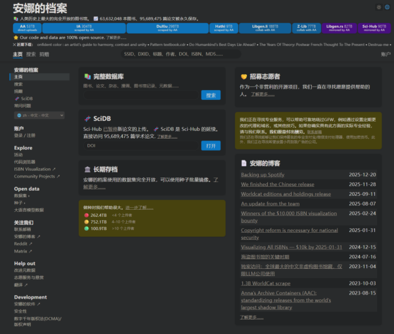Open the Matrix sidebar link
This screenshot has height=334, width=394.
(x=23, y=251)
